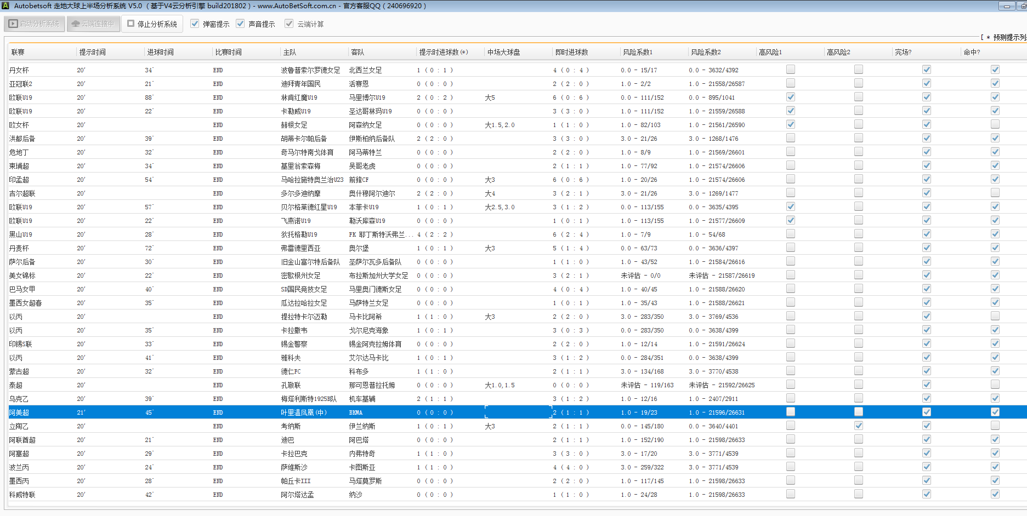Image resolution: width=1027 pixels, height=516 pixels.
Task: Click the 即时进球数 column header
Action: (571, 53)
